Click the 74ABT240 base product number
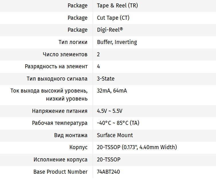The width and height of the screenshot is (216, 180). click(108, 172)
